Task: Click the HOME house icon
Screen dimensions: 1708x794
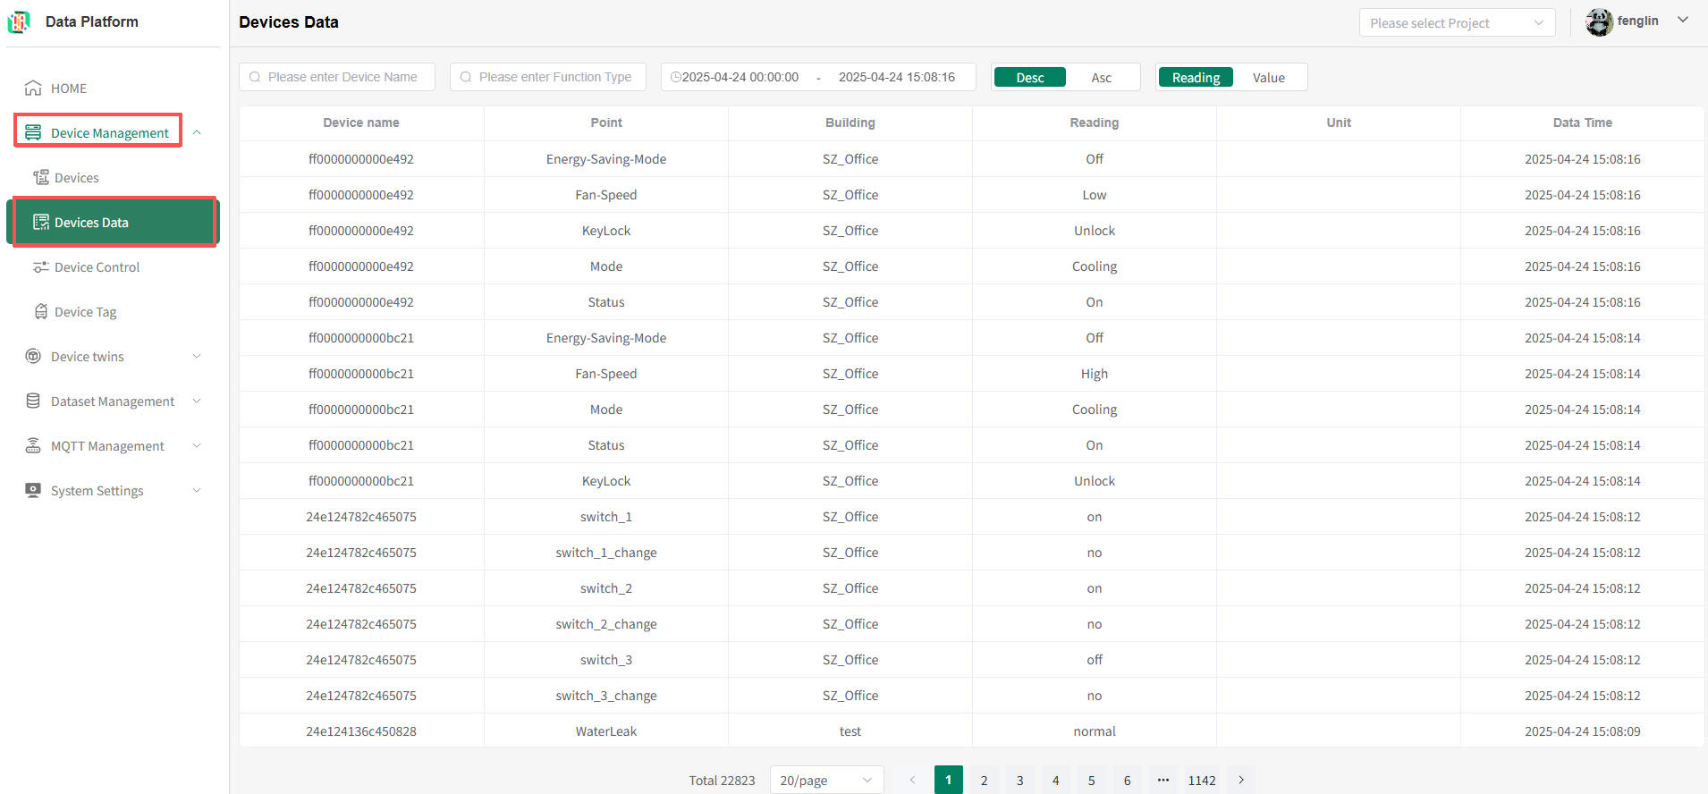Action: pyautogui.click(x=33, y=89)
